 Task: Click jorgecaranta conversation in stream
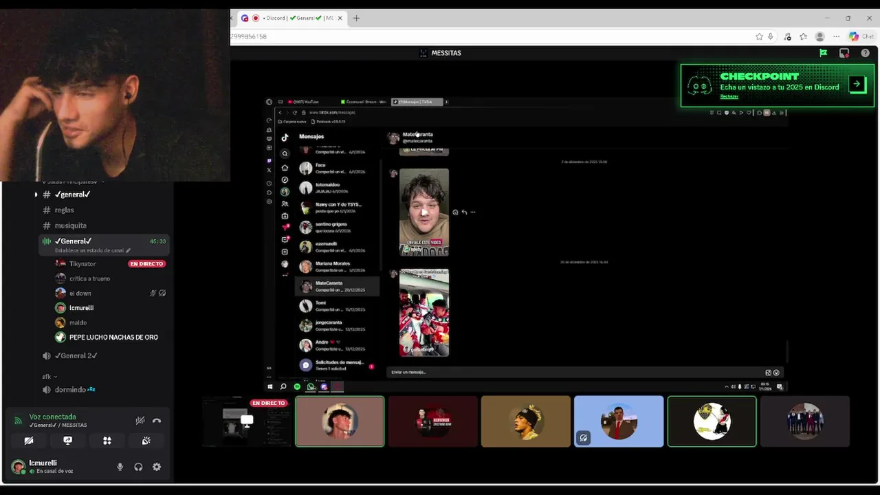(x=337, y=325)
